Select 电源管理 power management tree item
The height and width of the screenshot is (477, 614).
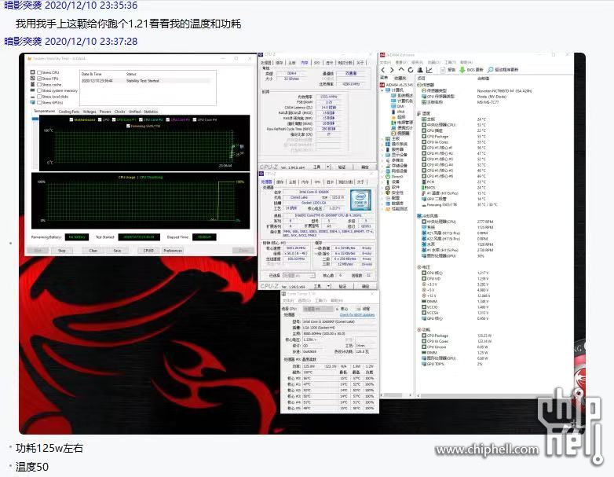pyautogui.click(x=403, y=123)
